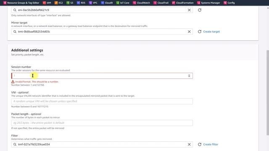Click 'Number between 1 and 32766' hint
269x151 pixels.
(28, 85)
